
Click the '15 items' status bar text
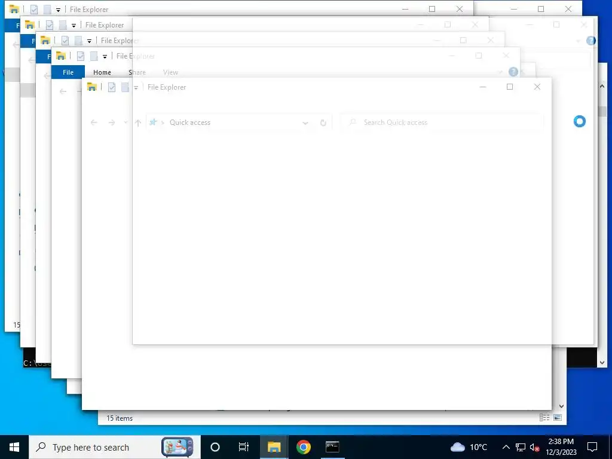(x=120, y=418)
